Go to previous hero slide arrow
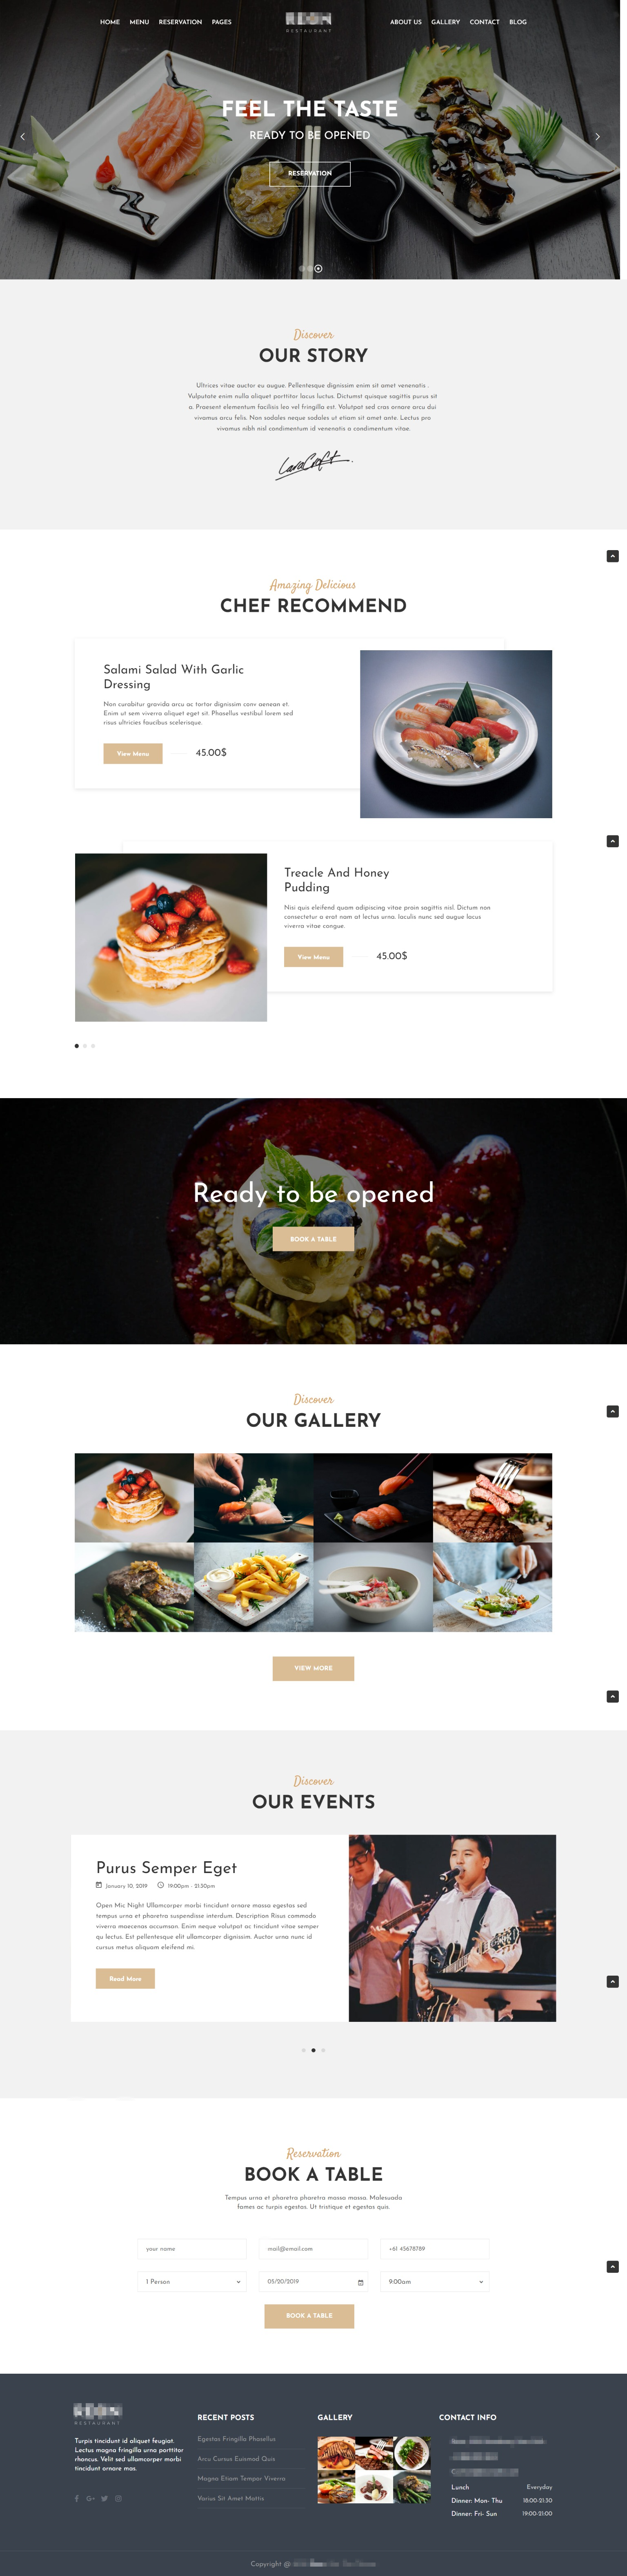 coord(23,136)
